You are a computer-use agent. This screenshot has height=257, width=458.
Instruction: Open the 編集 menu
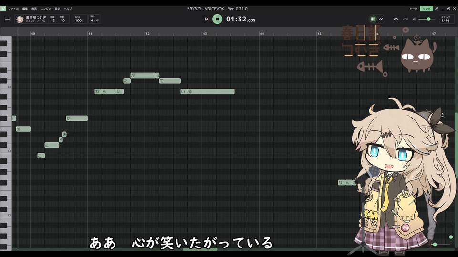point(25,9)
